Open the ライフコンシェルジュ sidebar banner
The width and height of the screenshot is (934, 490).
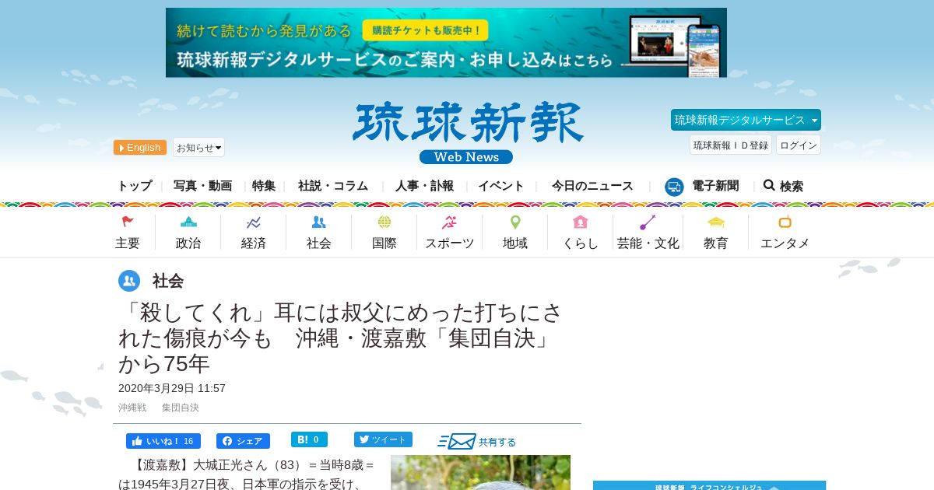tap(709, 485)
